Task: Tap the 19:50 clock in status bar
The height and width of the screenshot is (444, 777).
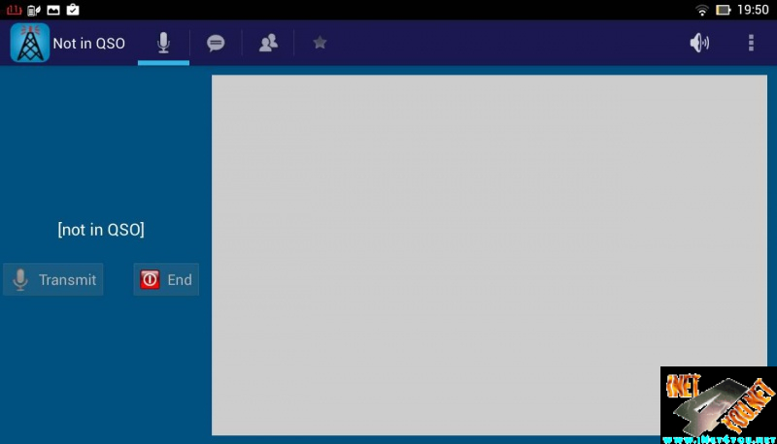Action: pyautogui.click(x=753, y=10)
